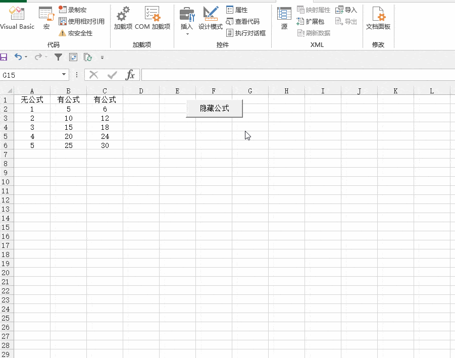Click XML 导出 export

click(x=346, y=22)
